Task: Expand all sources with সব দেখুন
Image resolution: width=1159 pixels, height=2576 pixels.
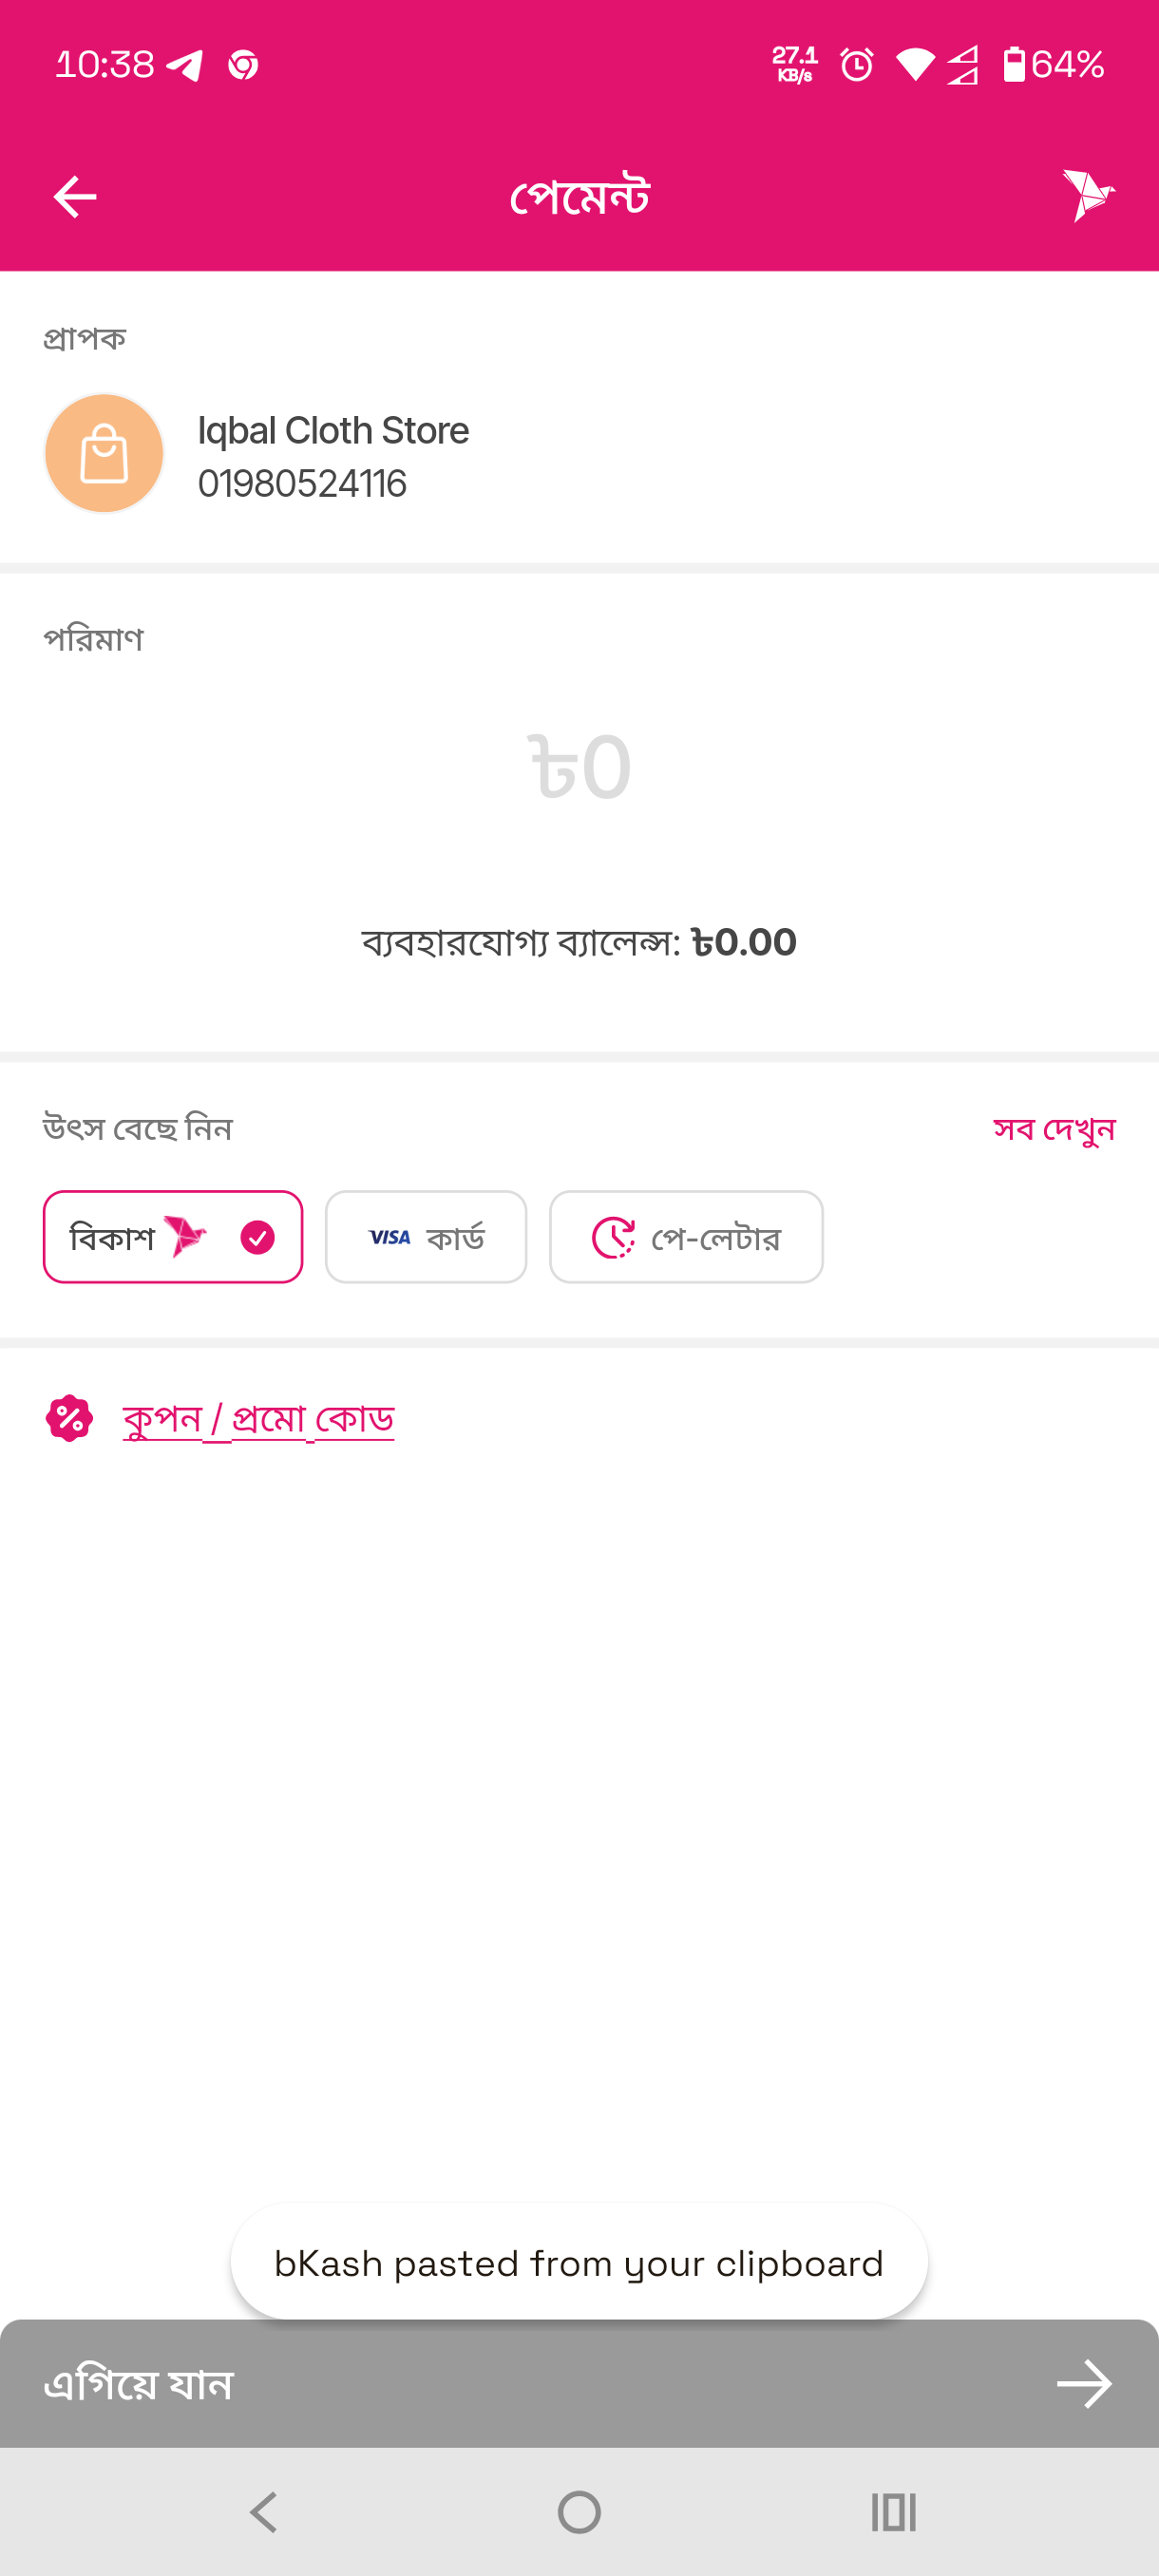Action: pos(1053,1129)
